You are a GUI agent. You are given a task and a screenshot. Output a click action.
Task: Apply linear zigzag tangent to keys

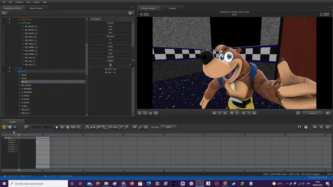click(98, 127)
